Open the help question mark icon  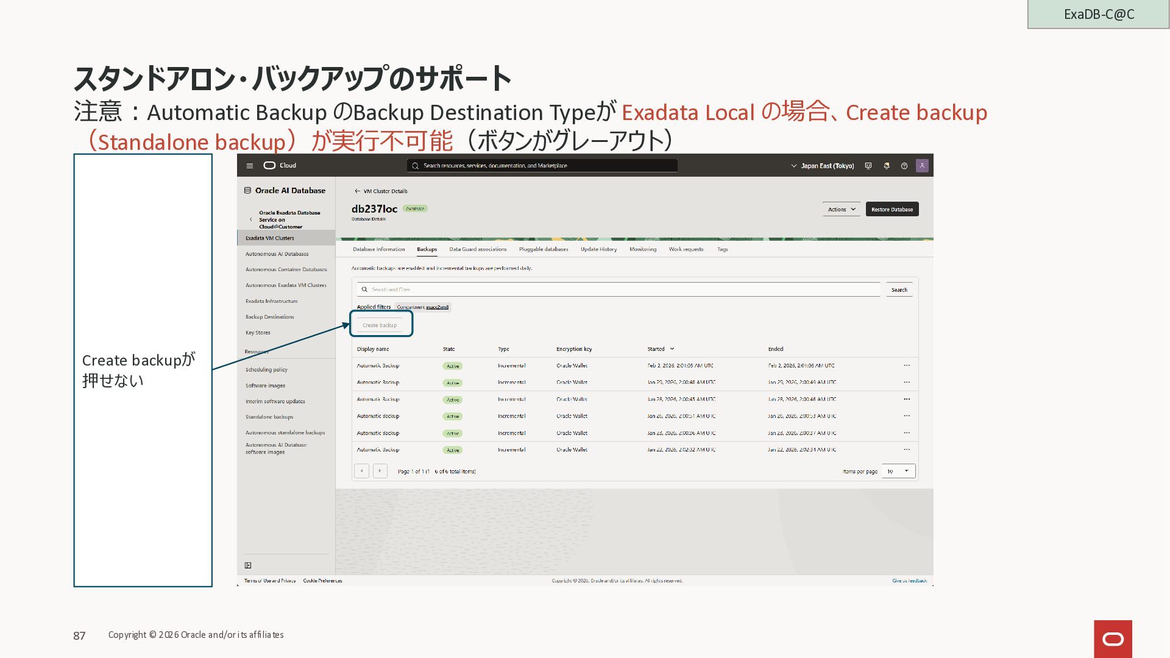pyautogui.click(x=904, y=166)
